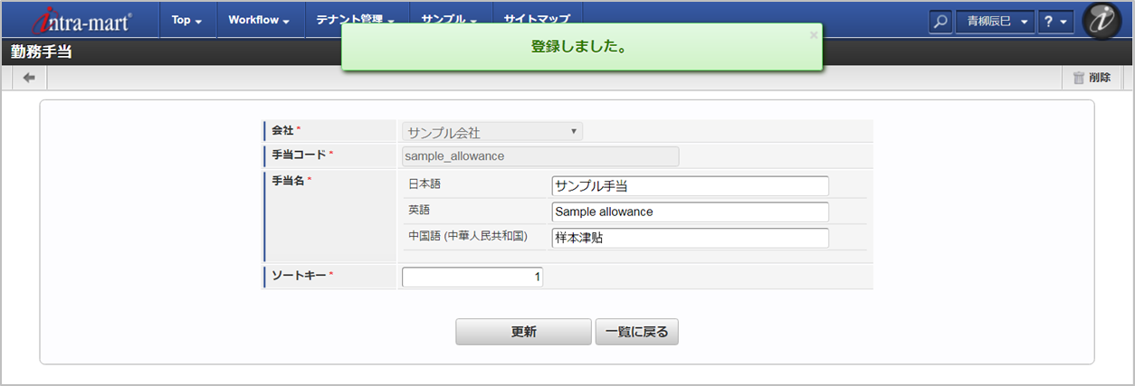Expand the 青柳辰巳 user dropdown
Image resolution: width=1135 pixels, height=386 pixels.
995,21
